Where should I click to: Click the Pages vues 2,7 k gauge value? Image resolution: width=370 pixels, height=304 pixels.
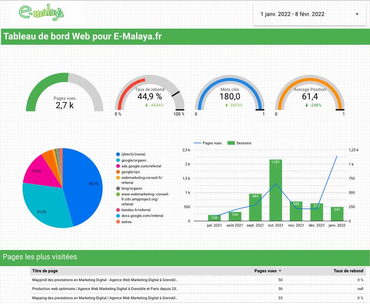pos(65,105)
